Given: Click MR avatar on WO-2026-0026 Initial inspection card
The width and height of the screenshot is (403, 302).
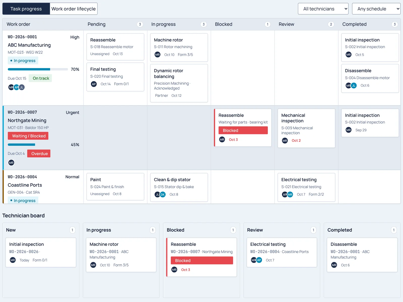Looking at the screenshot, I should (x=13, y=260).
